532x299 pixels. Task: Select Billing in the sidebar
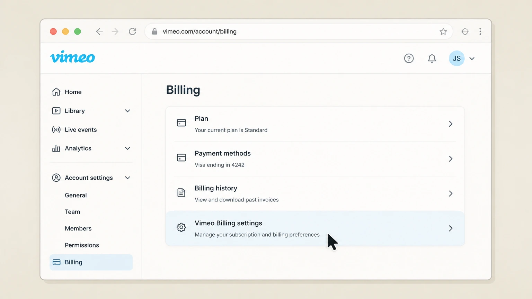[x=91, y=262]
